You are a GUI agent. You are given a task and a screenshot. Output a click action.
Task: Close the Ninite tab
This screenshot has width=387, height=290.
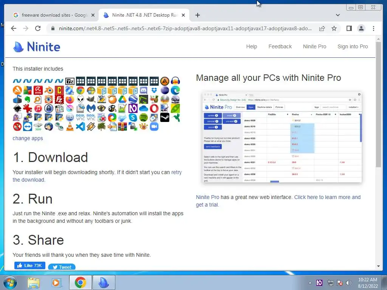183,15
